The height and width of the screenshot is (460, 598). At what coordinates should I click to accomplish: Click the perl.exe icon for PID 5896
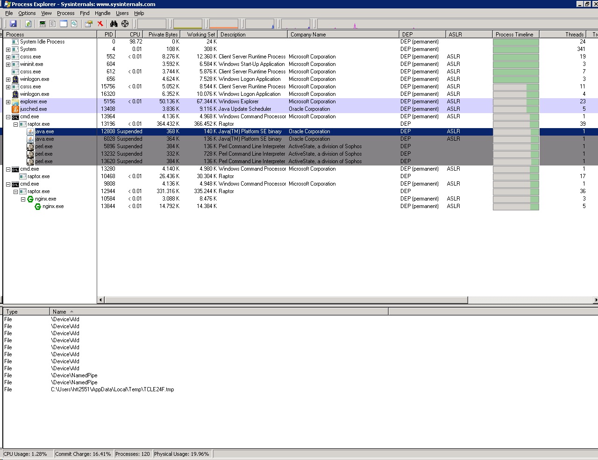(30, 146)
